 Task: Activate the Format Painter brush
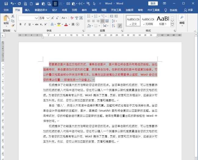13,26
